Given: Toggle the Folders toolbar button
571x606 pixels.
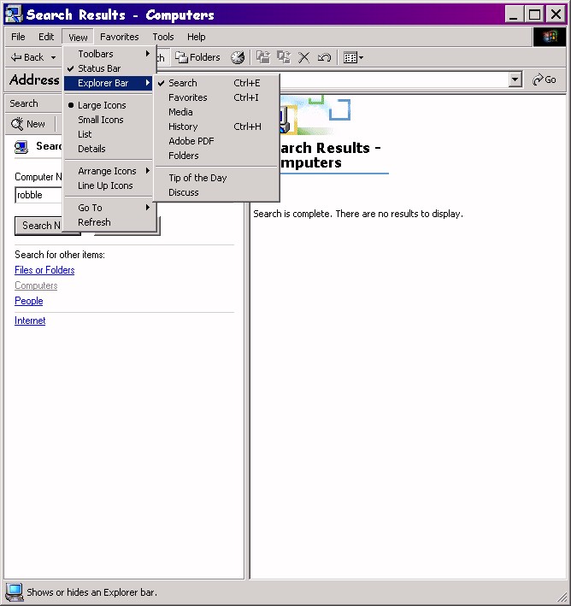Looking at the screenshot, I should point(197,57).
